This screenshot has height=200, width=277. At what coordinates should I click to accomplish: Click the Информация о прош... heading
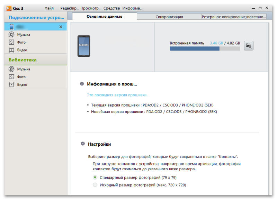coord(112,84)
